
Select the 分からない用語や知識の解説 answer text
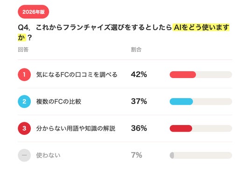(76, 128)
